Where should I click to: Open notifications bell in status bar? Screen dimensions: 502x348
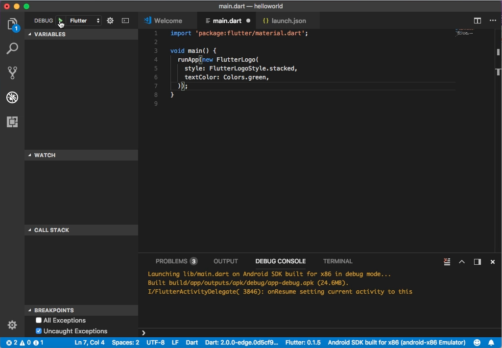pyautogui.click(x=491, y=343)
